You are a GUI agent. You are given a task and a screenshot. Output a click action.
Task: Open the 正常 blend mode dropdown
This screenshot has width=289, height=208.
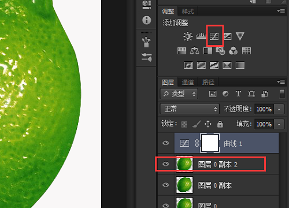[190, 109]
